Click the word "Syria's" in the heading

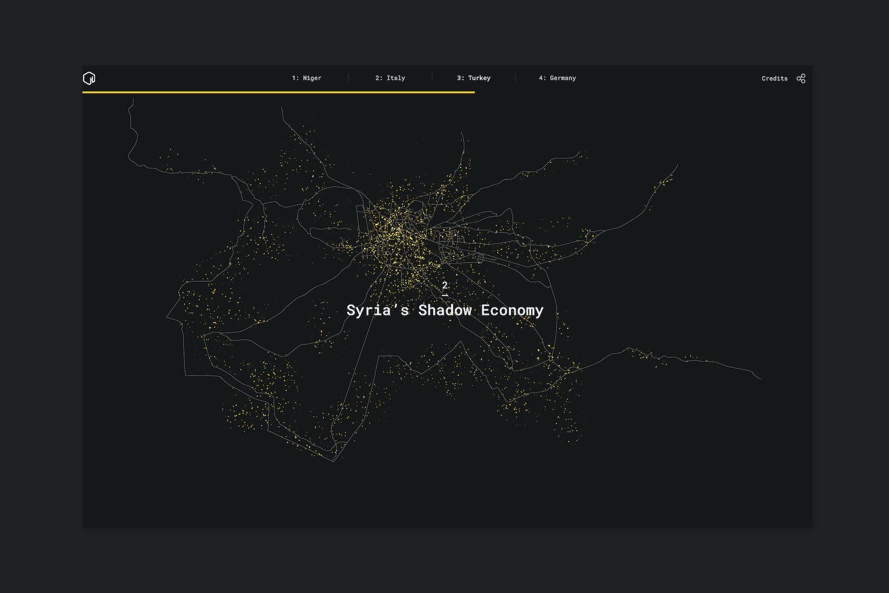coord(377,310)
